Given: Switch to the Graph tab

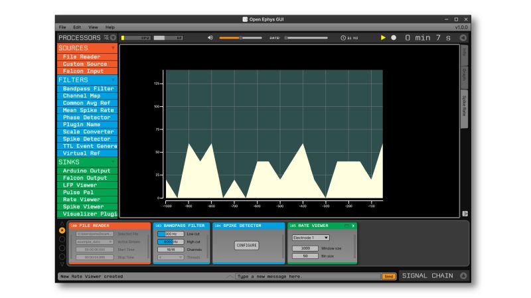Looking at the screenshot, I should (464, 78).
